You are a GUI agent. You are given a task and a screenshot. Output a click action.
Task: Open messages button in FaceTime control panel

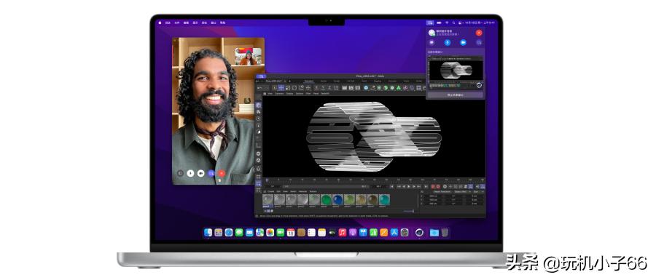tap(432, 42)
